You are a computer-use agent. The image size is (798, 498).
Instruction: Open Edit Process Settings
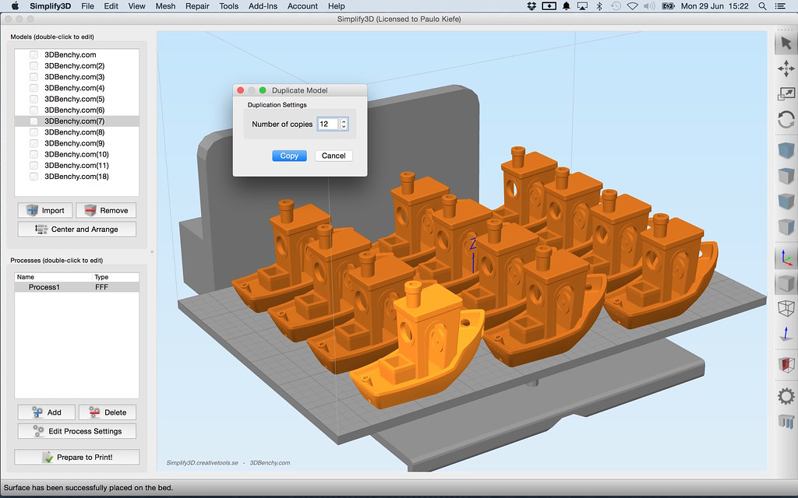point(77,431)
